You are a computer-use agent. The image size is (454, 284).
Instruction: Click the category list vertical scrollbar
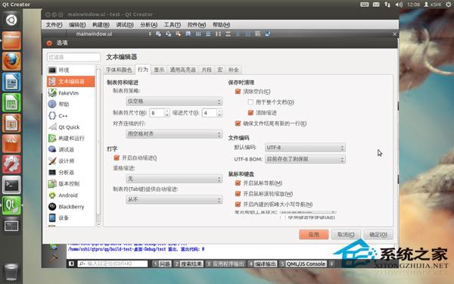(x=98, y=145)
